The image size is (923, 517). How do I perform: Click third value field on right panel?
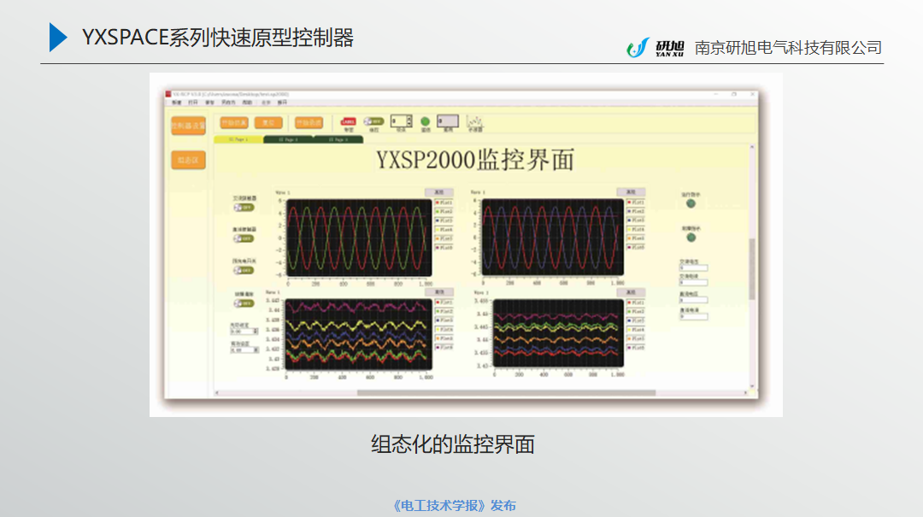693,300
